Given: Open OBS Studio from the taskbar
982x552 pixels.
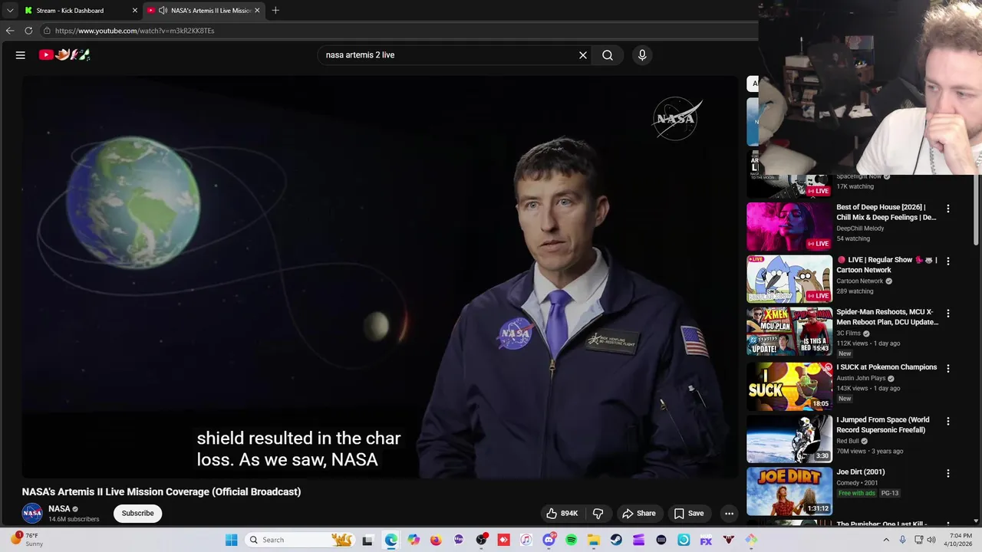Looking at the screenshot, I should click(481, 540).
